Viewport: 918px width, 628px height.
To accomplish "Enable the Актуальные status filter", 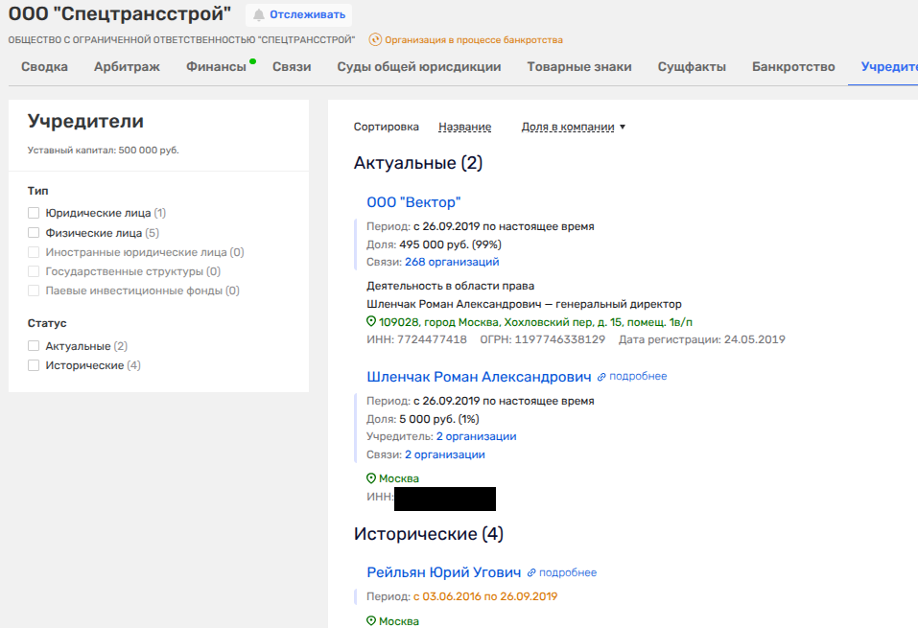I will (34, 346).
